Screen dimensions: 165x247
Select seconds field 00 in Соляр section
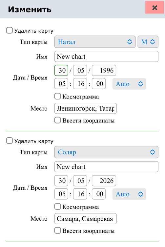[99, 194]
